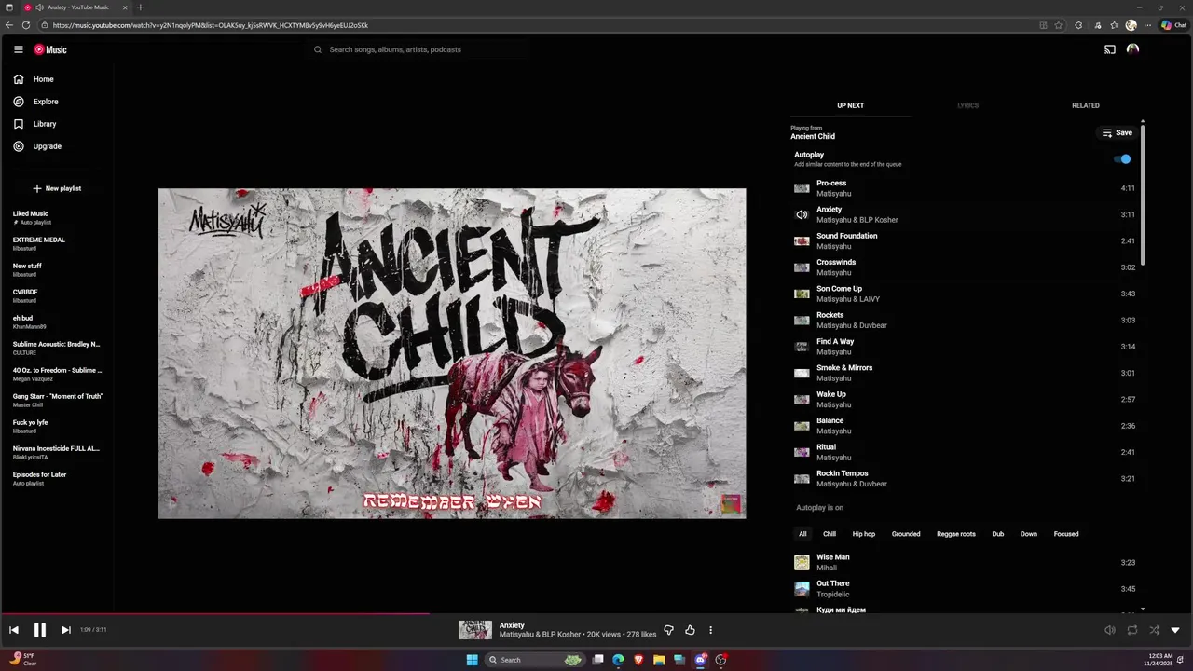Open a new browser tab

[x=141, y=7]
